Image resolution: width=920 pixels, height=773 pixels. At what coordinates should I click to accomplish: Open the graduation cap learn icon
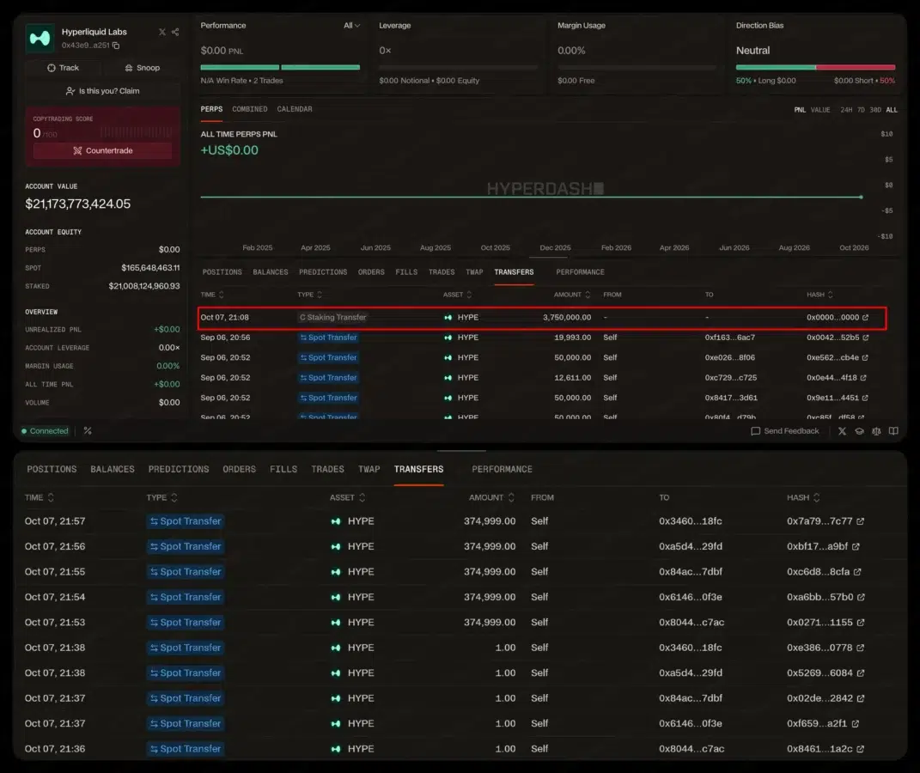859,431
